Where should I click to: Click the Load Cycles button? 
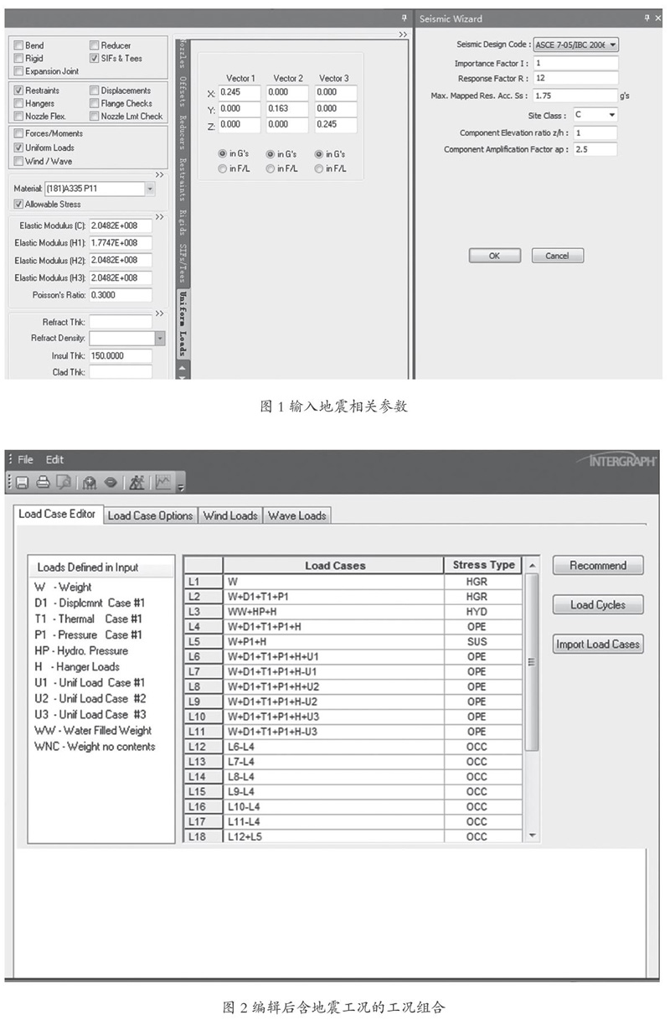(x=598, y=605)
